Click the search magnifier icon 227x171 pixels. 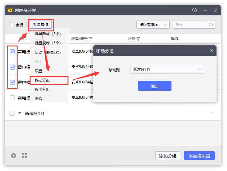[x=211, y=25]
